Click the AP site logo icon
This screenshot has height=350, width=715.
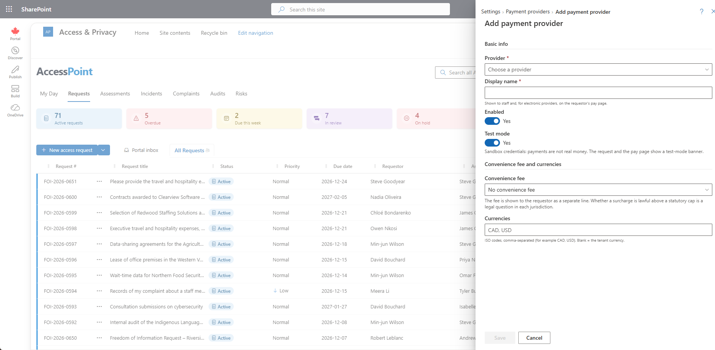pos(48,32)
